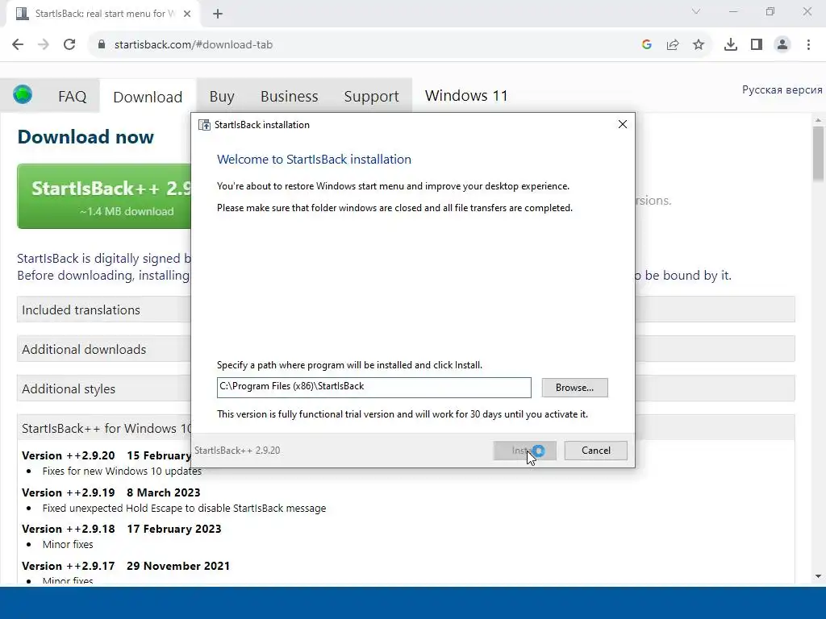Click the page scrollbar down arrow

[x=818, y=576]
